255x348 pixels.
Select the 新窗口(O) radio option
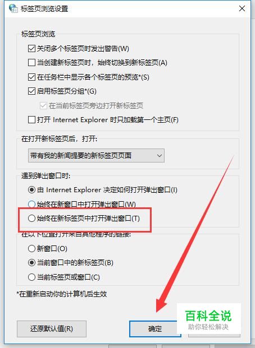[x=31, y=248]
